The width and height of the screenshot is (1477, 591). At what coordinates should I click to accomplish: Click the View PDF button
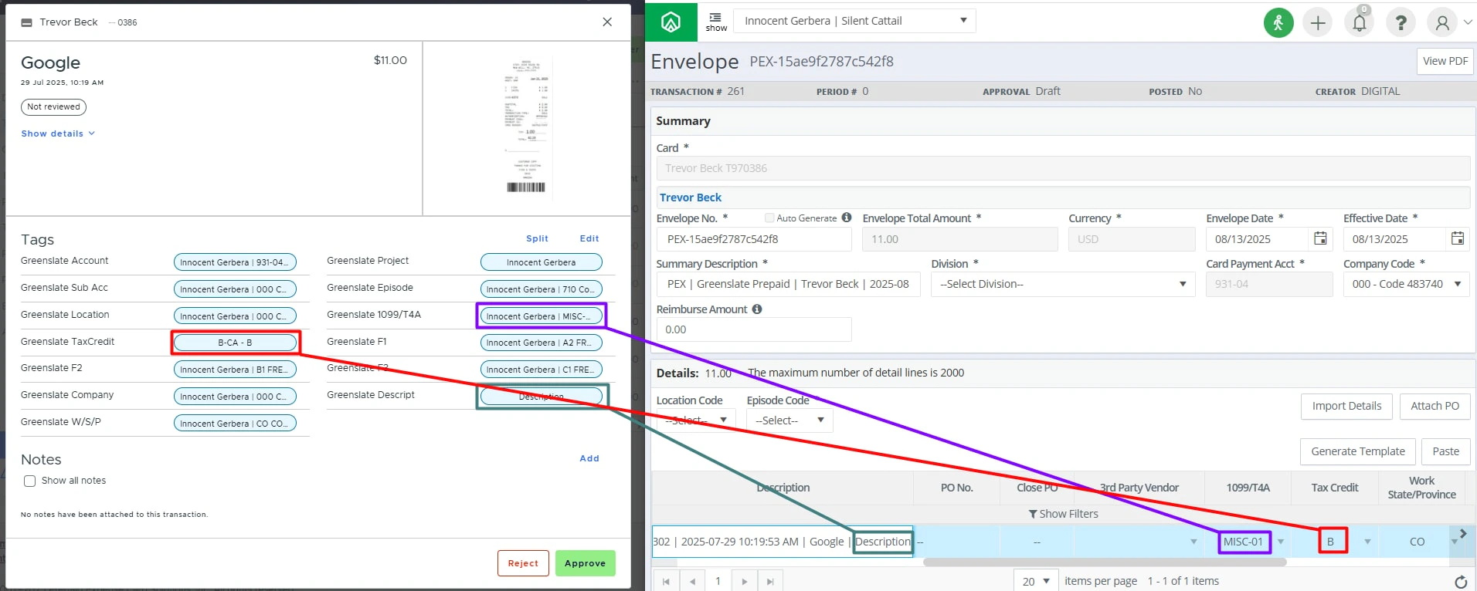[x=1445, y=61]
